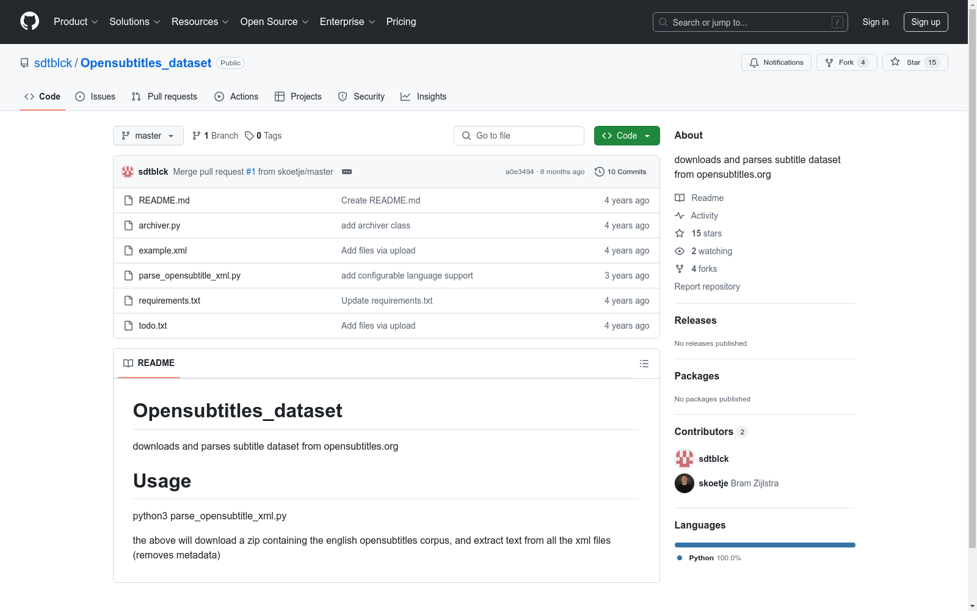Image resolution: width=977 pixels, height=611 pixels.
Task: Click the Tags tag icon
Action: click(249, 136)
